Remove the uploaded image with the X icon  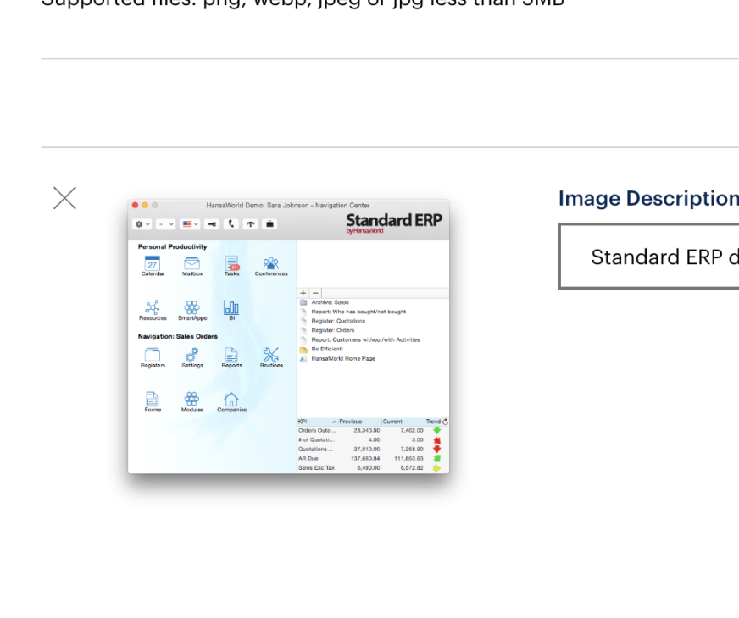[64, 198]
